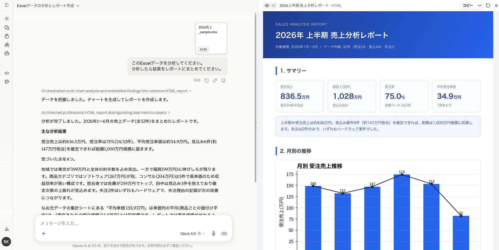Viewport: 499px width, 250px height.
Task: Open voice mode waveform icon
Action: (x=224, y=234)
